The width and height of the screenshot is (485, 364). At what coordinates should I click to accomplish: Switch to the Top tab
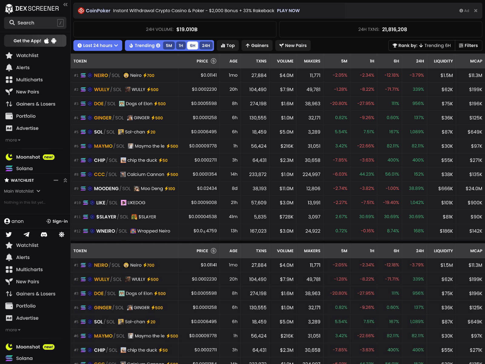point(228,45)
